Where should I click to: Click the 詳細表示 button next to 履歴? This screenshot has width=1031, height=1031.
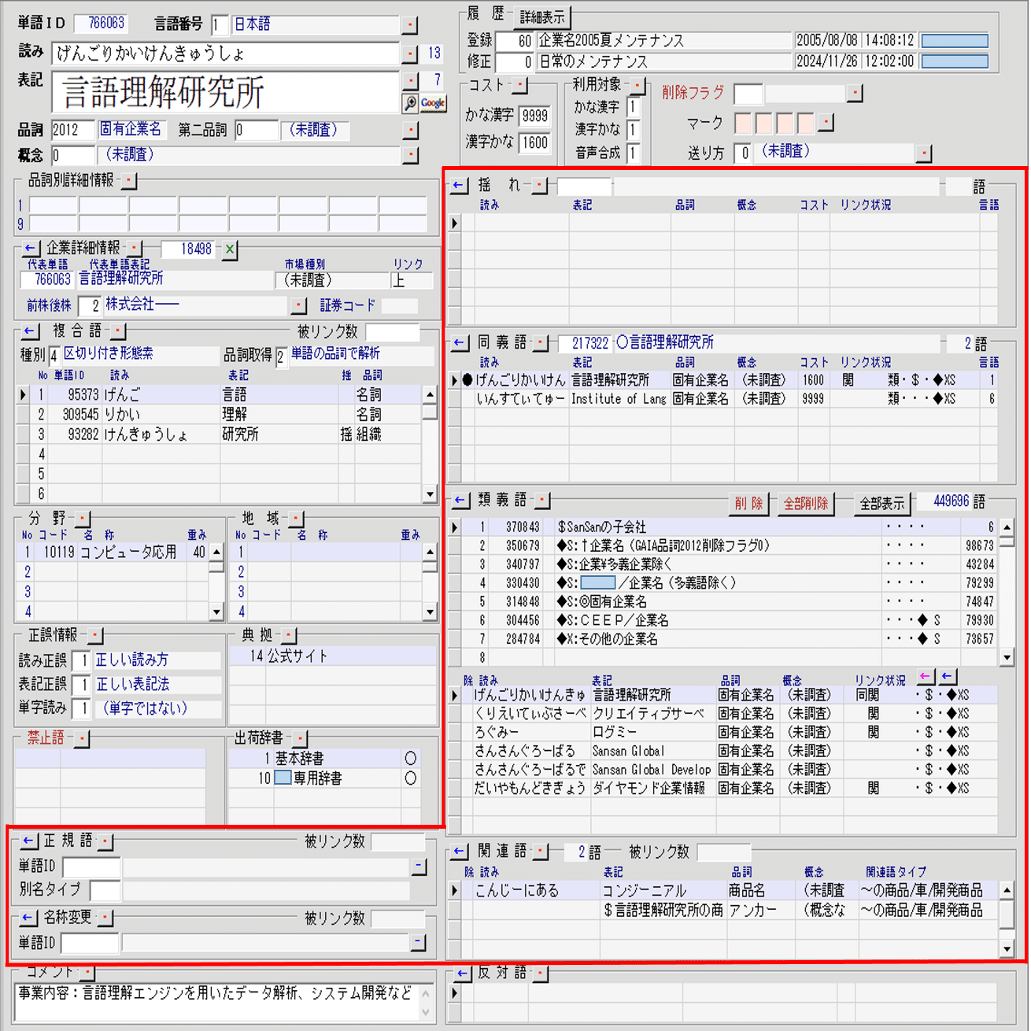point(542,17)
